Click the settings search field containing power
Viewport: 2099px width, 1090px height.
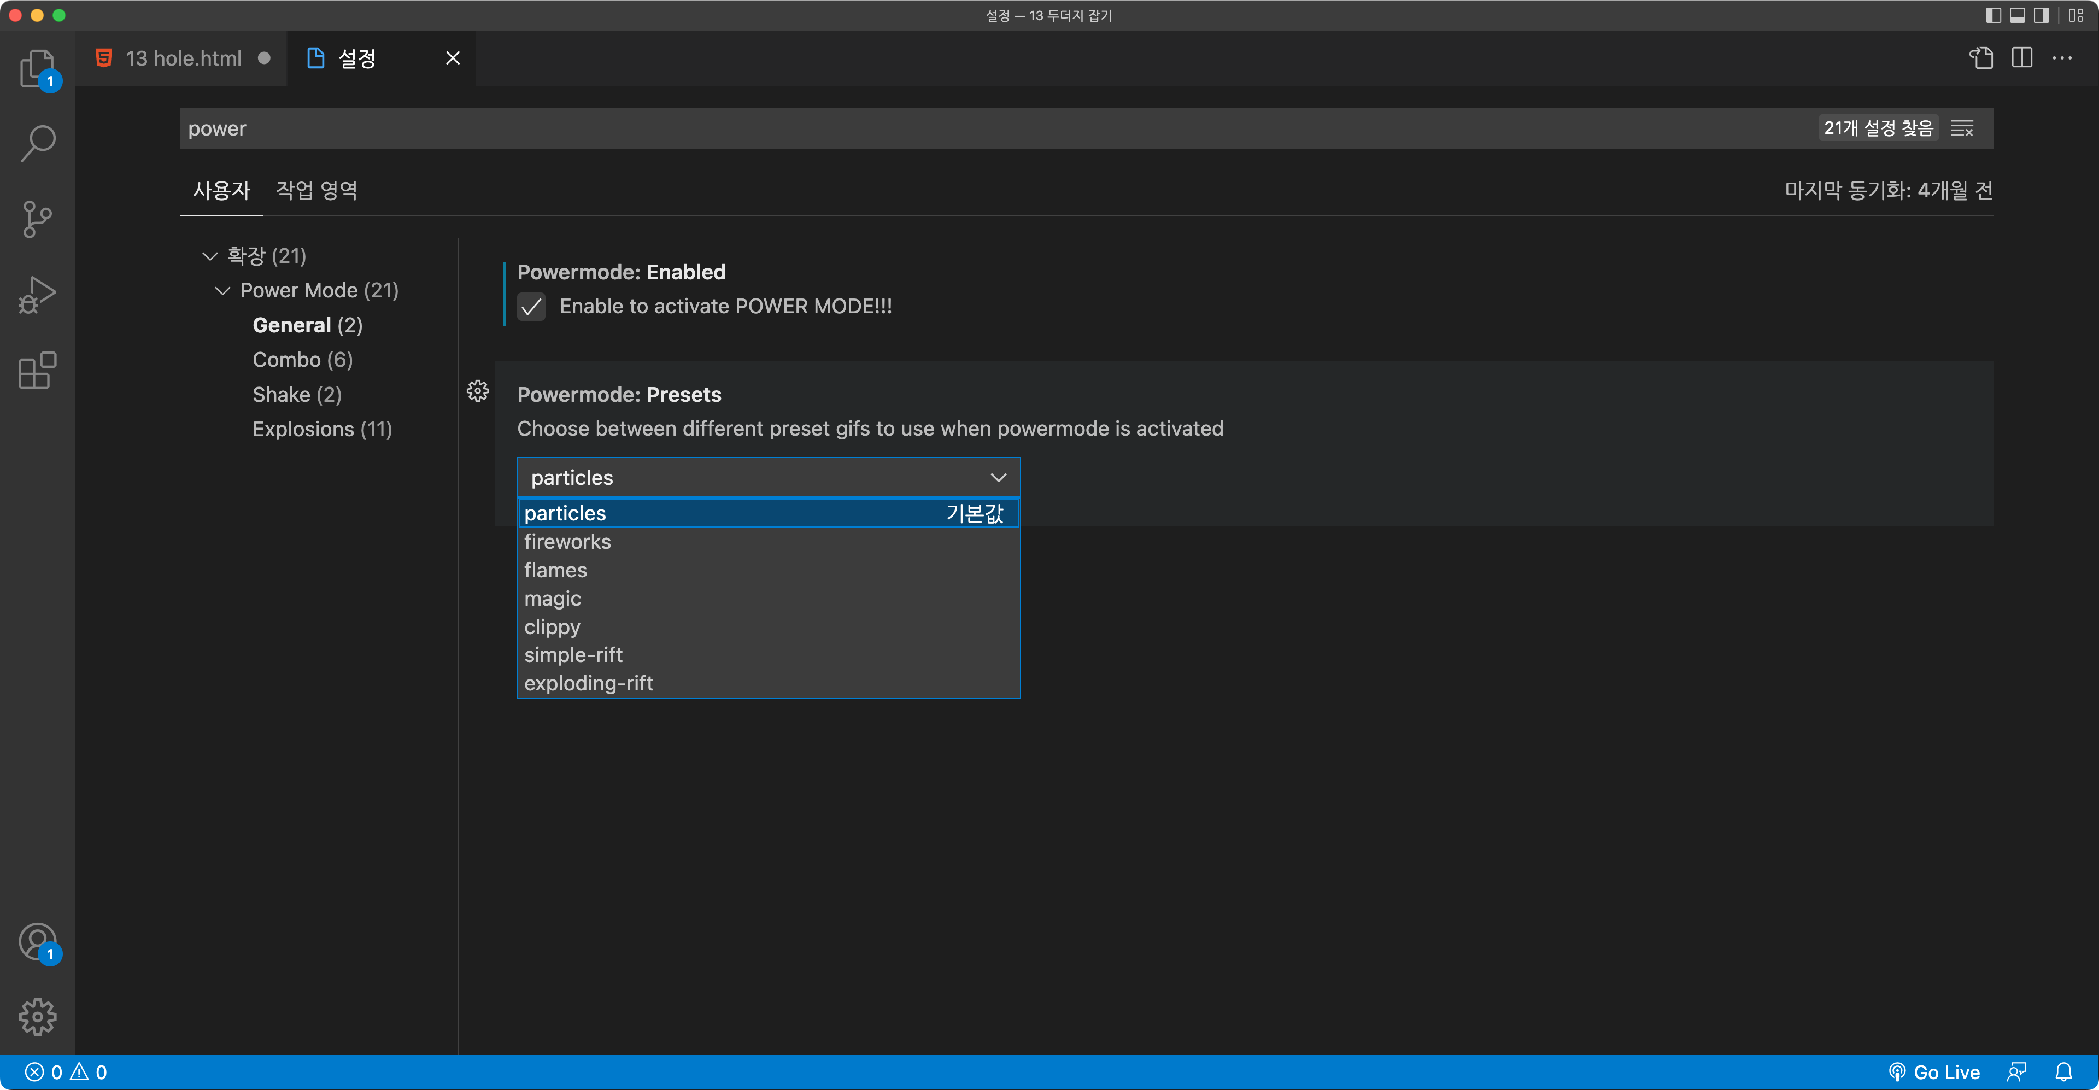point(978,128)
